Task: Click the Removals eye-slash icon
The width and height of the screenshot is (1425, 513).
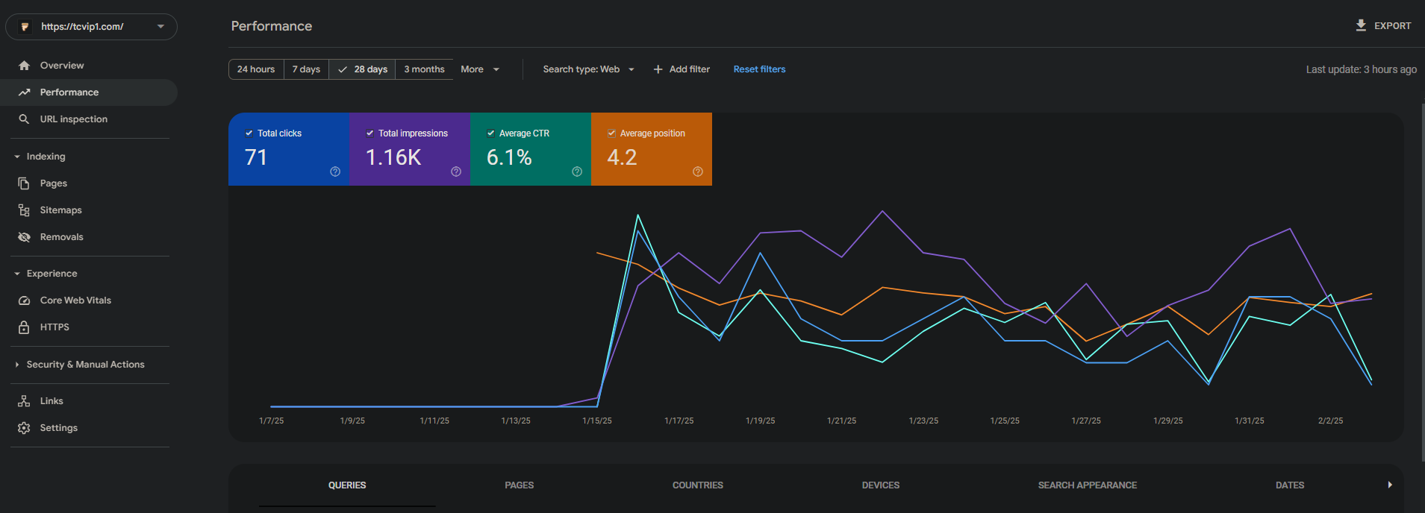Action: point(24,237)
